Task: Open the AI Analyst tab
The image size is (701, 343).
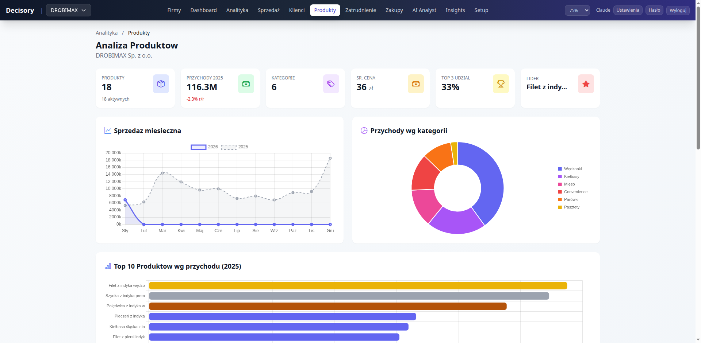Action: (424, 10)
